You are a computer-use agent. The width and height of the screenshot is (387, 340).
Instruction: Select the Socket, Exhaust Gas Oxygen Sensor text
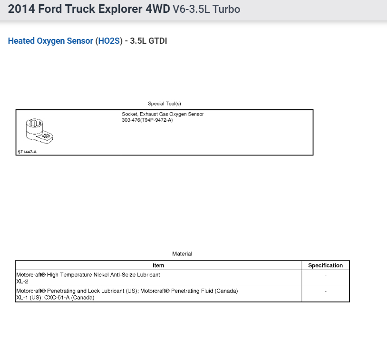tap(163, 114)
